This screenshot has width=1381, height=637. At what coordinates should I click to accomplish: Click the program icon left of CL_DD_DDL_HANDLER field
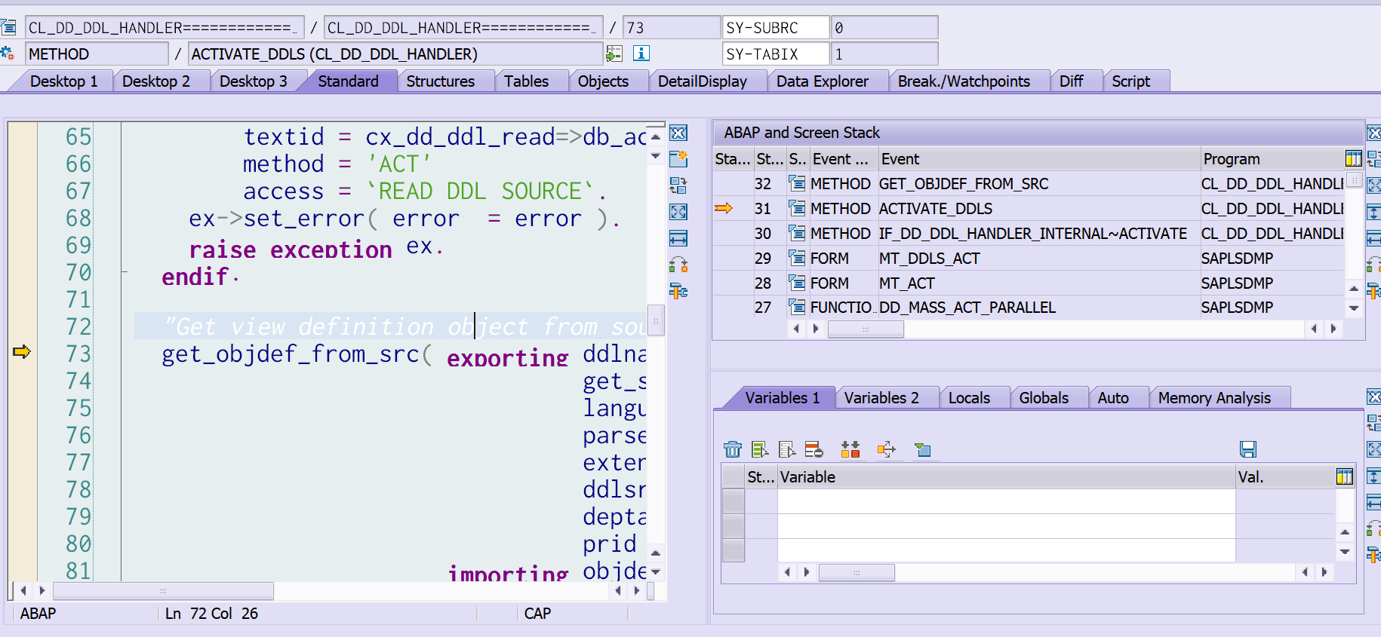[x=8, y=28]
